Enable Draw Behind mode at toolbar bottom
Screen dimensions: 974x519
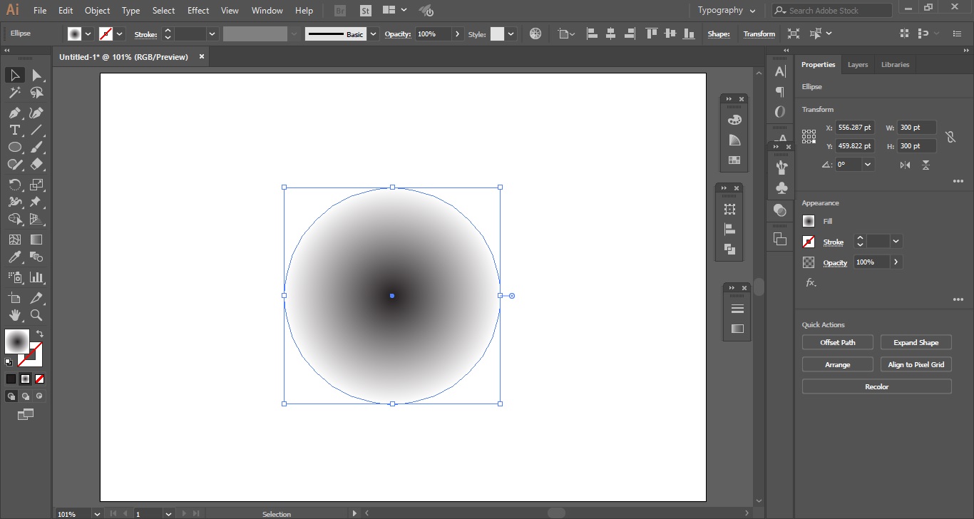coord(25,396)
